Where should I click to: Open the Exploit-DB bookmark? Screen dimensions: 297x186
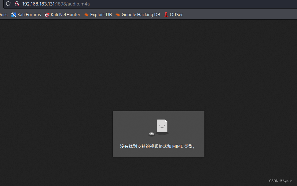click(98, 15)
